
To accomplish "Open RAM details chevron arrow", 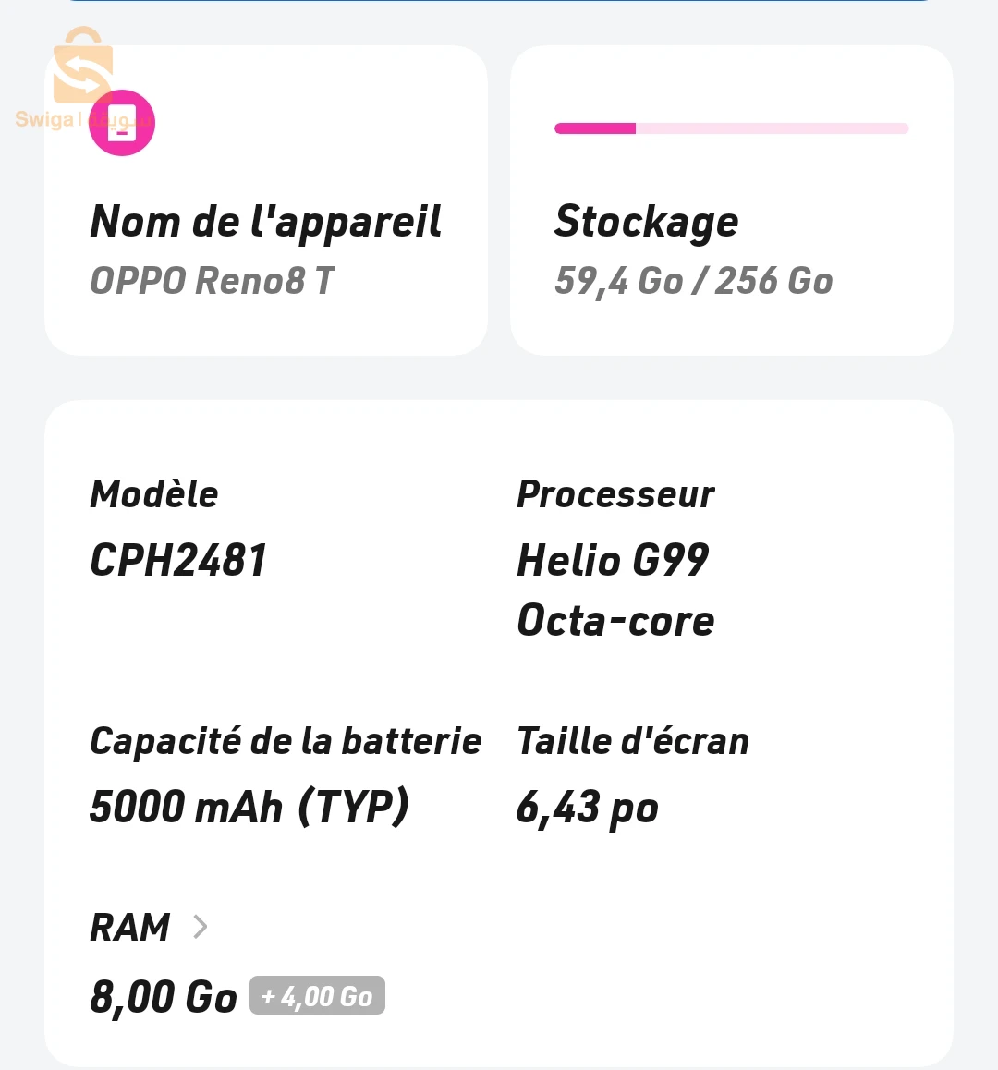I will [x=200, y=927].
